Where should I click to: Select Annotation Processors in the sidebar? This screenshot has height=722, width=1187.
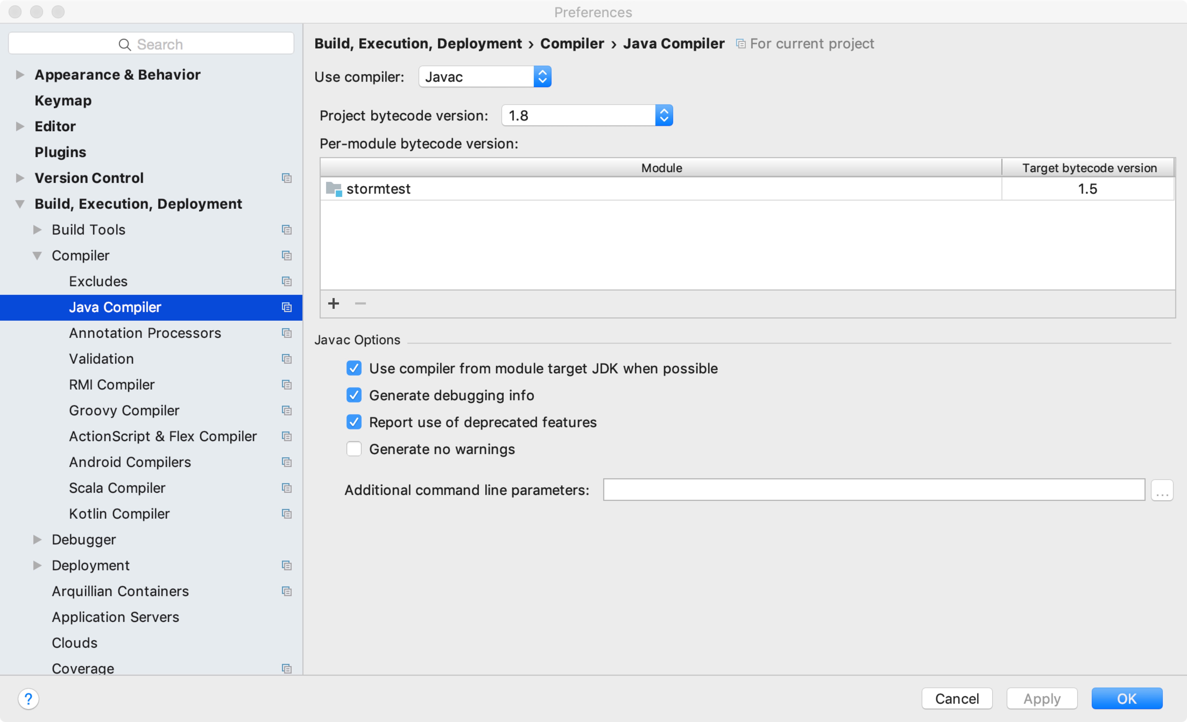pos(144,333)
